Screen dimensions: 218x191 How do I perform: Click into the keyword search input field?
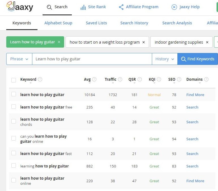92,59
